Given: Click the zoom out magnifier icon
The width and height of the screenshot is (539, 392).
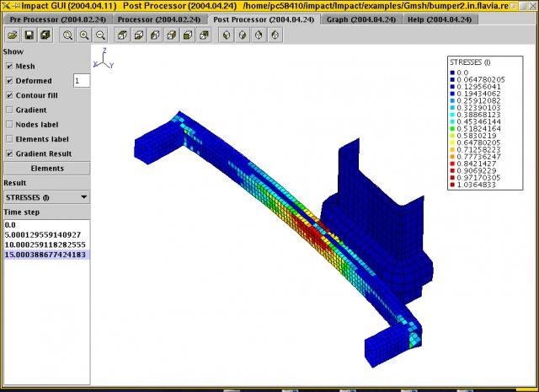Looking at the screenshot, I should [100, 35].
